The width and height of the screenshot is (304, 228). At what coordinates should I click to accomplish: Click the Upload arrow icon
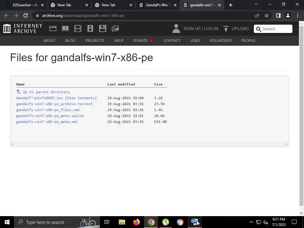[x=226, y=29]
